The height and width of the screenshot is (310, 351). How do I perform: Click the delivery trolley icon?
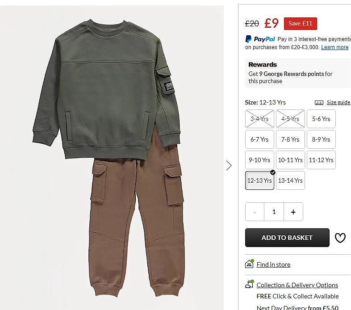pos(250,285)
